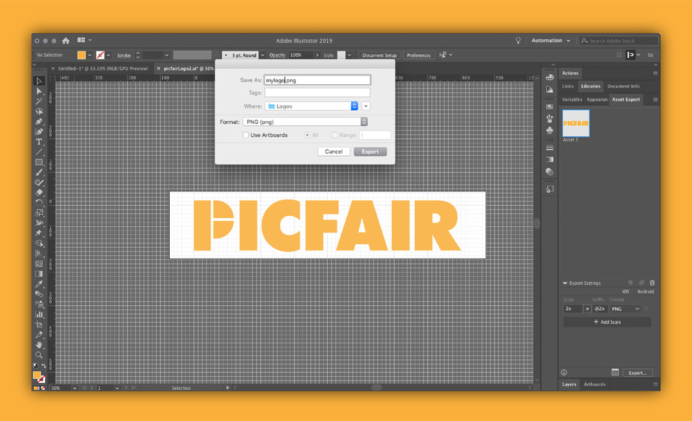Switch to the Artboards tab
Image resolution: width=692 pixels, height=421 pixels.
click(x=594, y=384)
